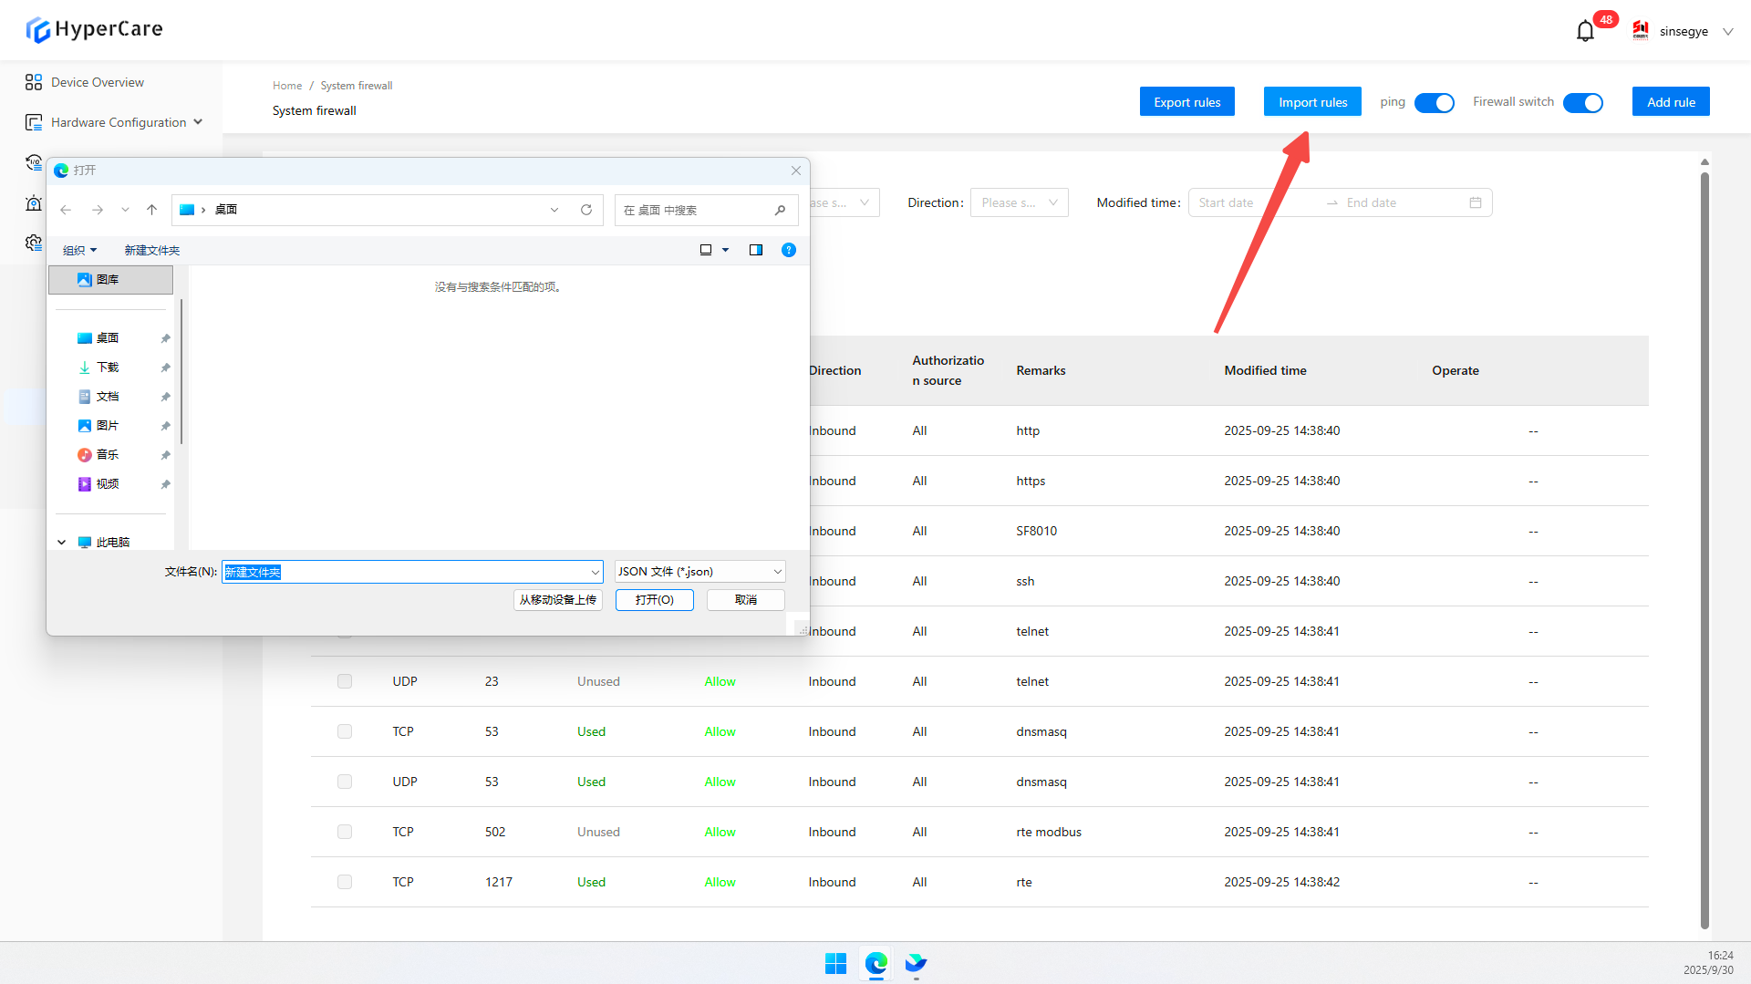
Task: Open the 组织 menu
Action: (79, 250)
